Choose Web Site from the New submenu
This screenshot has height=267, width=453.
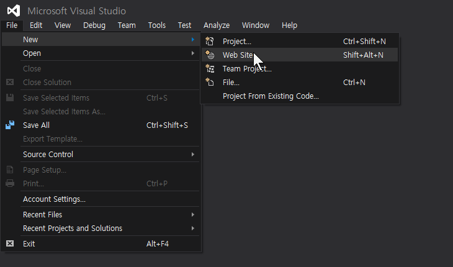(x=300, y=55)
